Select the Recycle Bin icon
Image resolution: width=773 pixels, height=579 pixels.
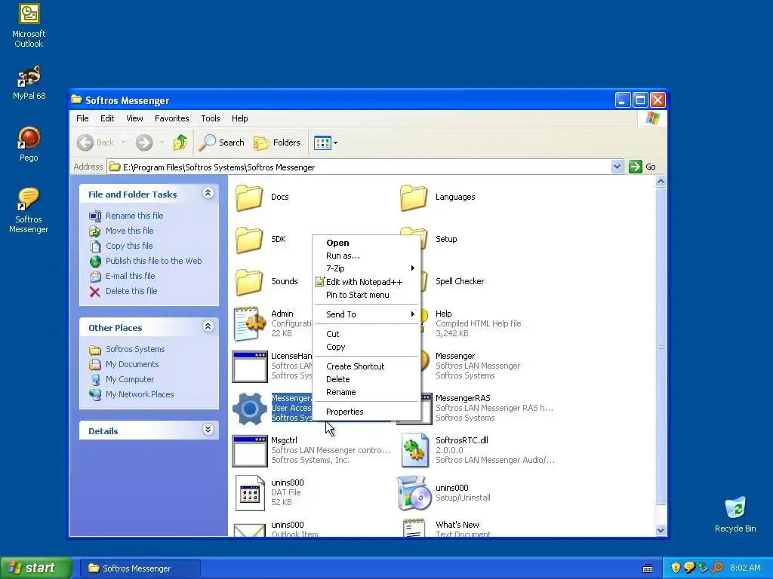click(735, 514)
